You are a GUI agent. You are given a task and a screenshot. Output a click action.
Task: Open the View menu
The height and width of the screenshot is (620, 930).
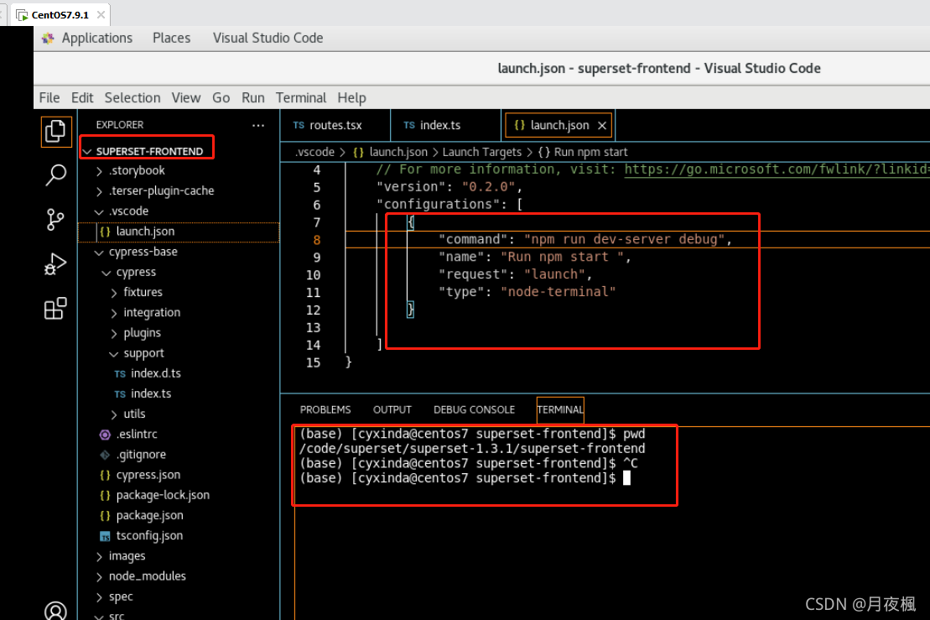(x=185, y=98)
